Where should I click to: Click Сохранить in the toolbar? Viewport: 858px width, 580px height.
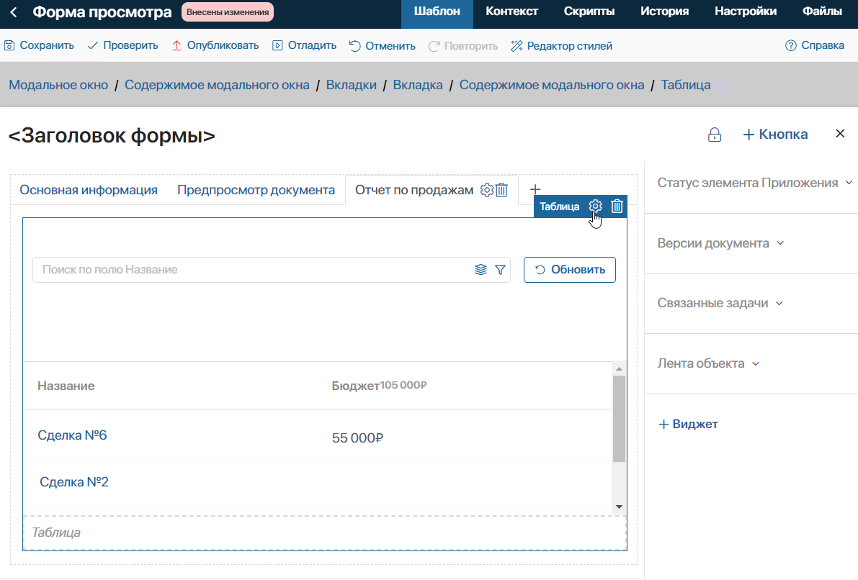40,45
